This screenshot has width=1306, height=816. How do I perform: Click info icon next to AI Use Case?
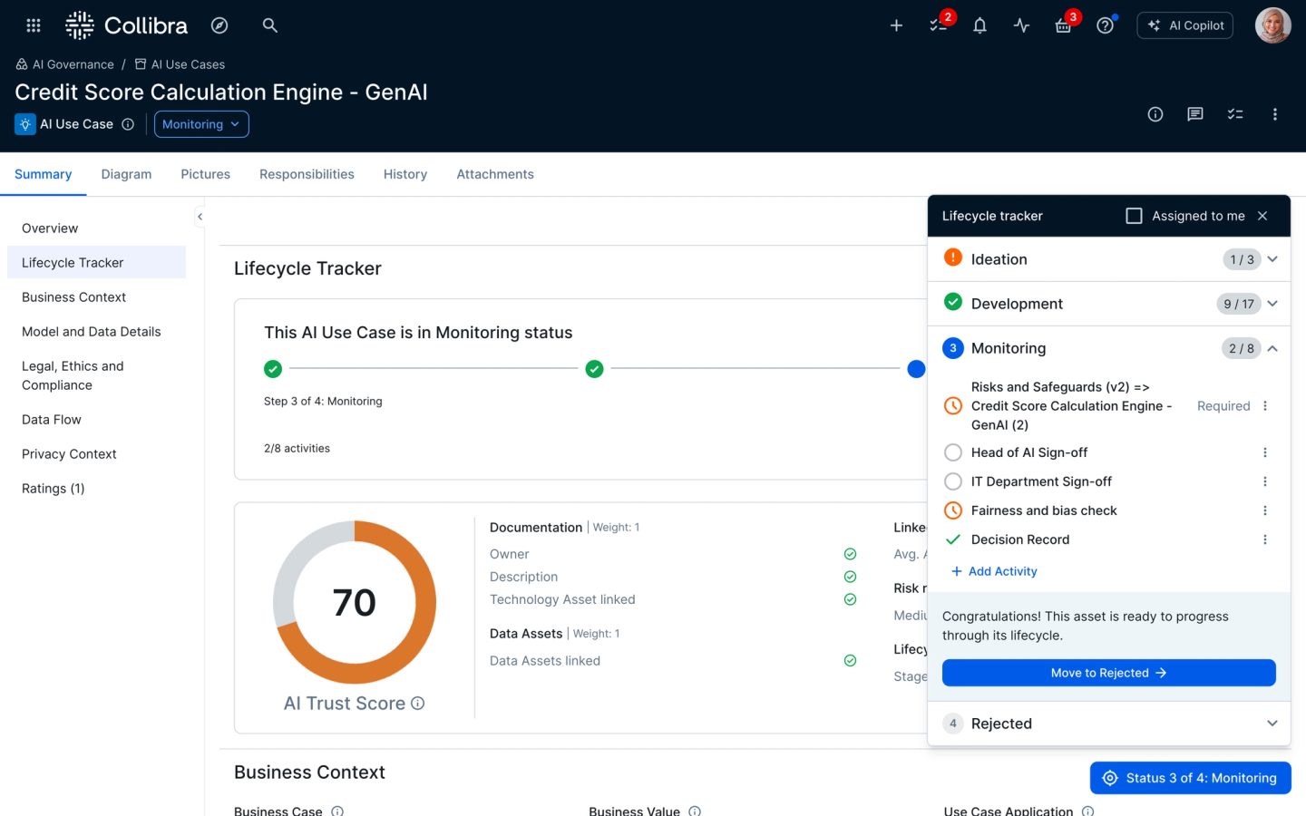click(x=128, y=124)
